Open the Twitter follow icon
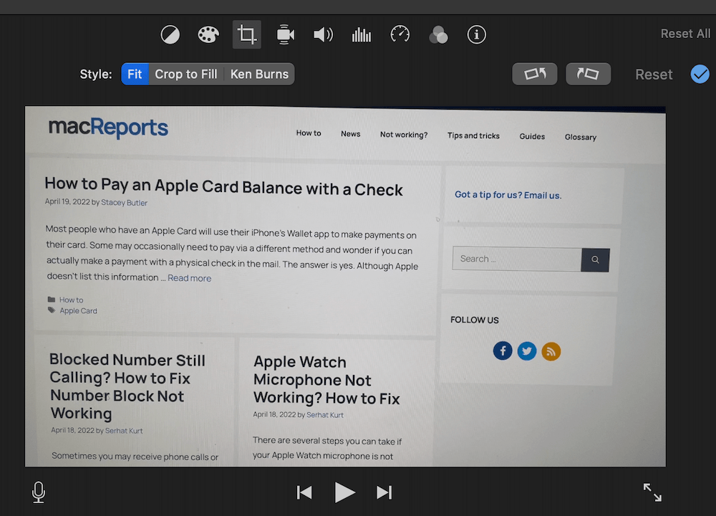716x516 pixels. click(x=527, y=351)
